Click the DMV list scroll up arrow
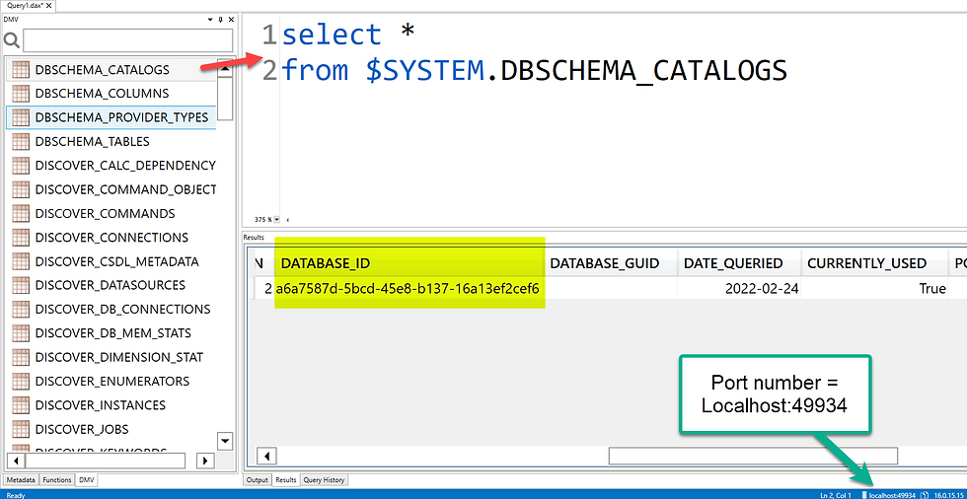The image size is (967, 499). coord(225,69)
